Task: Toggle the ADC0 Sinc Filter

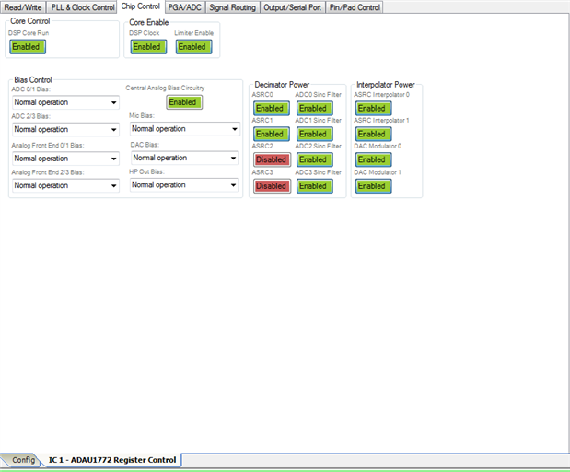Action: pos(314,109)
